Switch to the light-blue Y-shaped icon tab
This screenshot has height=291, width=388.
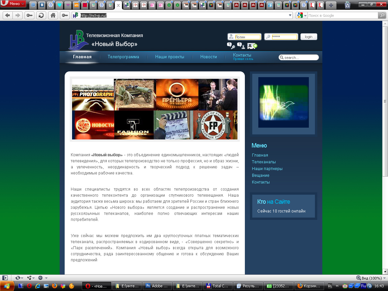click(270, 5)
